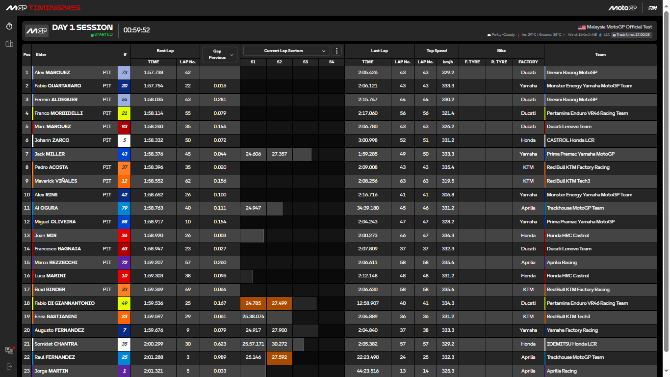This screenshot has width=670, height=377.
Task: Click the Top Speed column header
Action: 437,51
